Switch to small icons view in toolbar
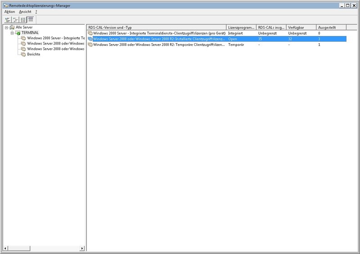Screen dimensions: 360x254 [16, 20]
